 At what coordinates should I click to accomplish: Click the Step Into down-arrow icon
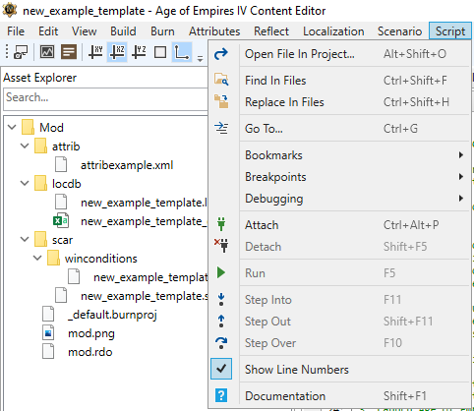[x=221, y=299]
